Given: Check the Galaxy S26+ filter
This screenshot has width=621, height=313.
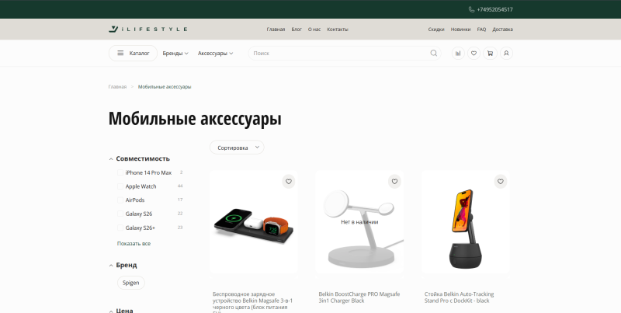Looking at the screenshot, I should point(120,228).
